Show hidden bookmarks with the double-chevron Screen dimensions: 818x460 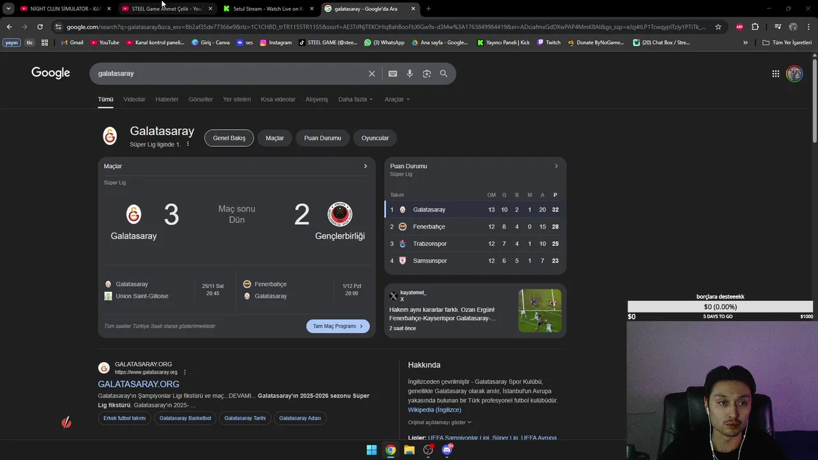(745, 43)
